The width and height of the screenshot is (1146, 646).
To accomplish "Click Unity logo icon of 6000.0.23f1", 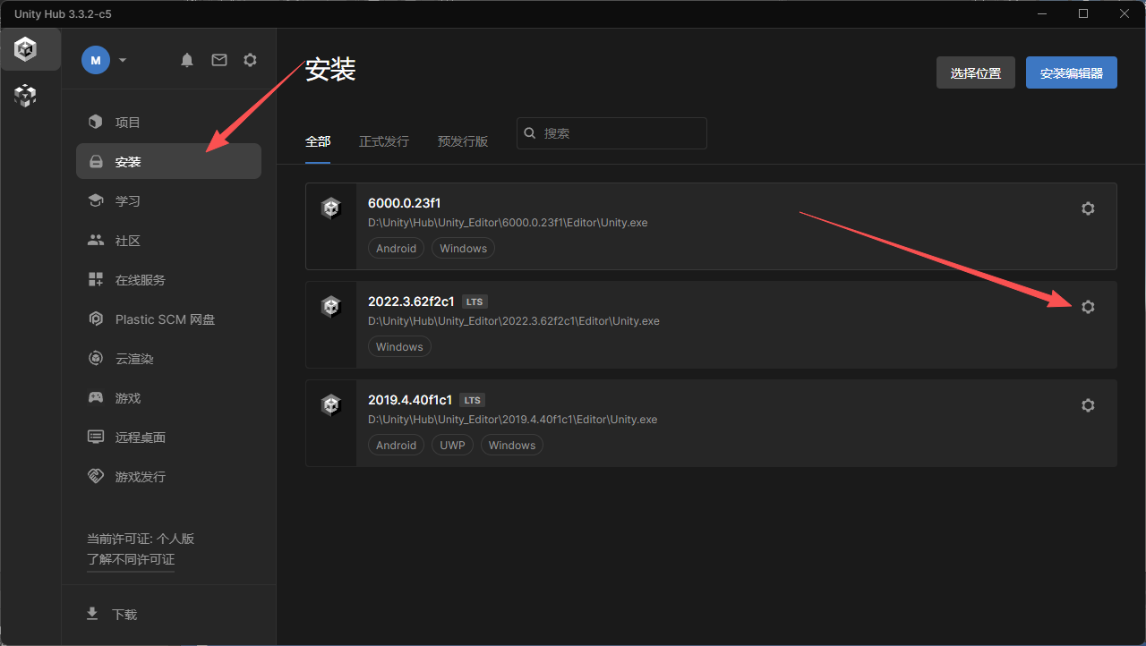I will (331, 208).
